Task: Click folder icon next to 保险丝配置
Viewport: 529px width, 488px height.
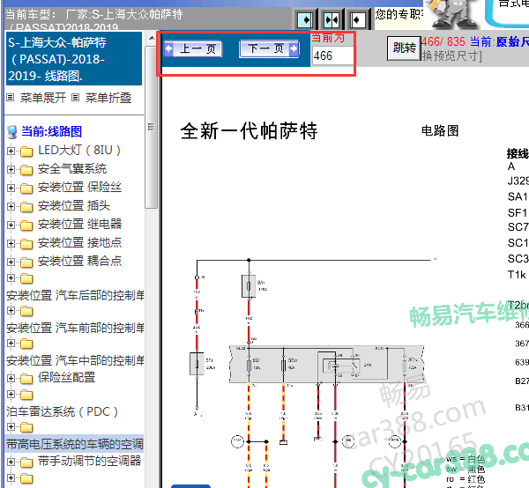Action: [x=26, y=379]
